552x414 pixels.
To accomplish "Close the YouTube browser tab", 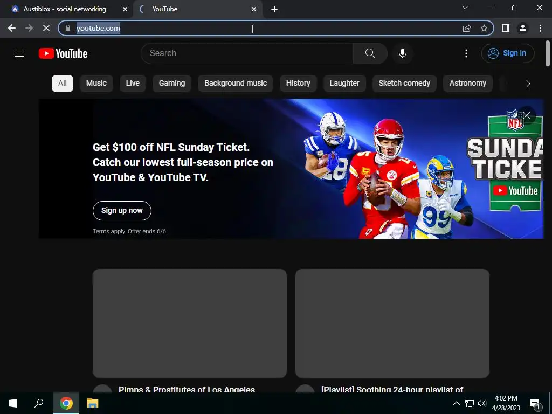I will [x=254, y=9].
